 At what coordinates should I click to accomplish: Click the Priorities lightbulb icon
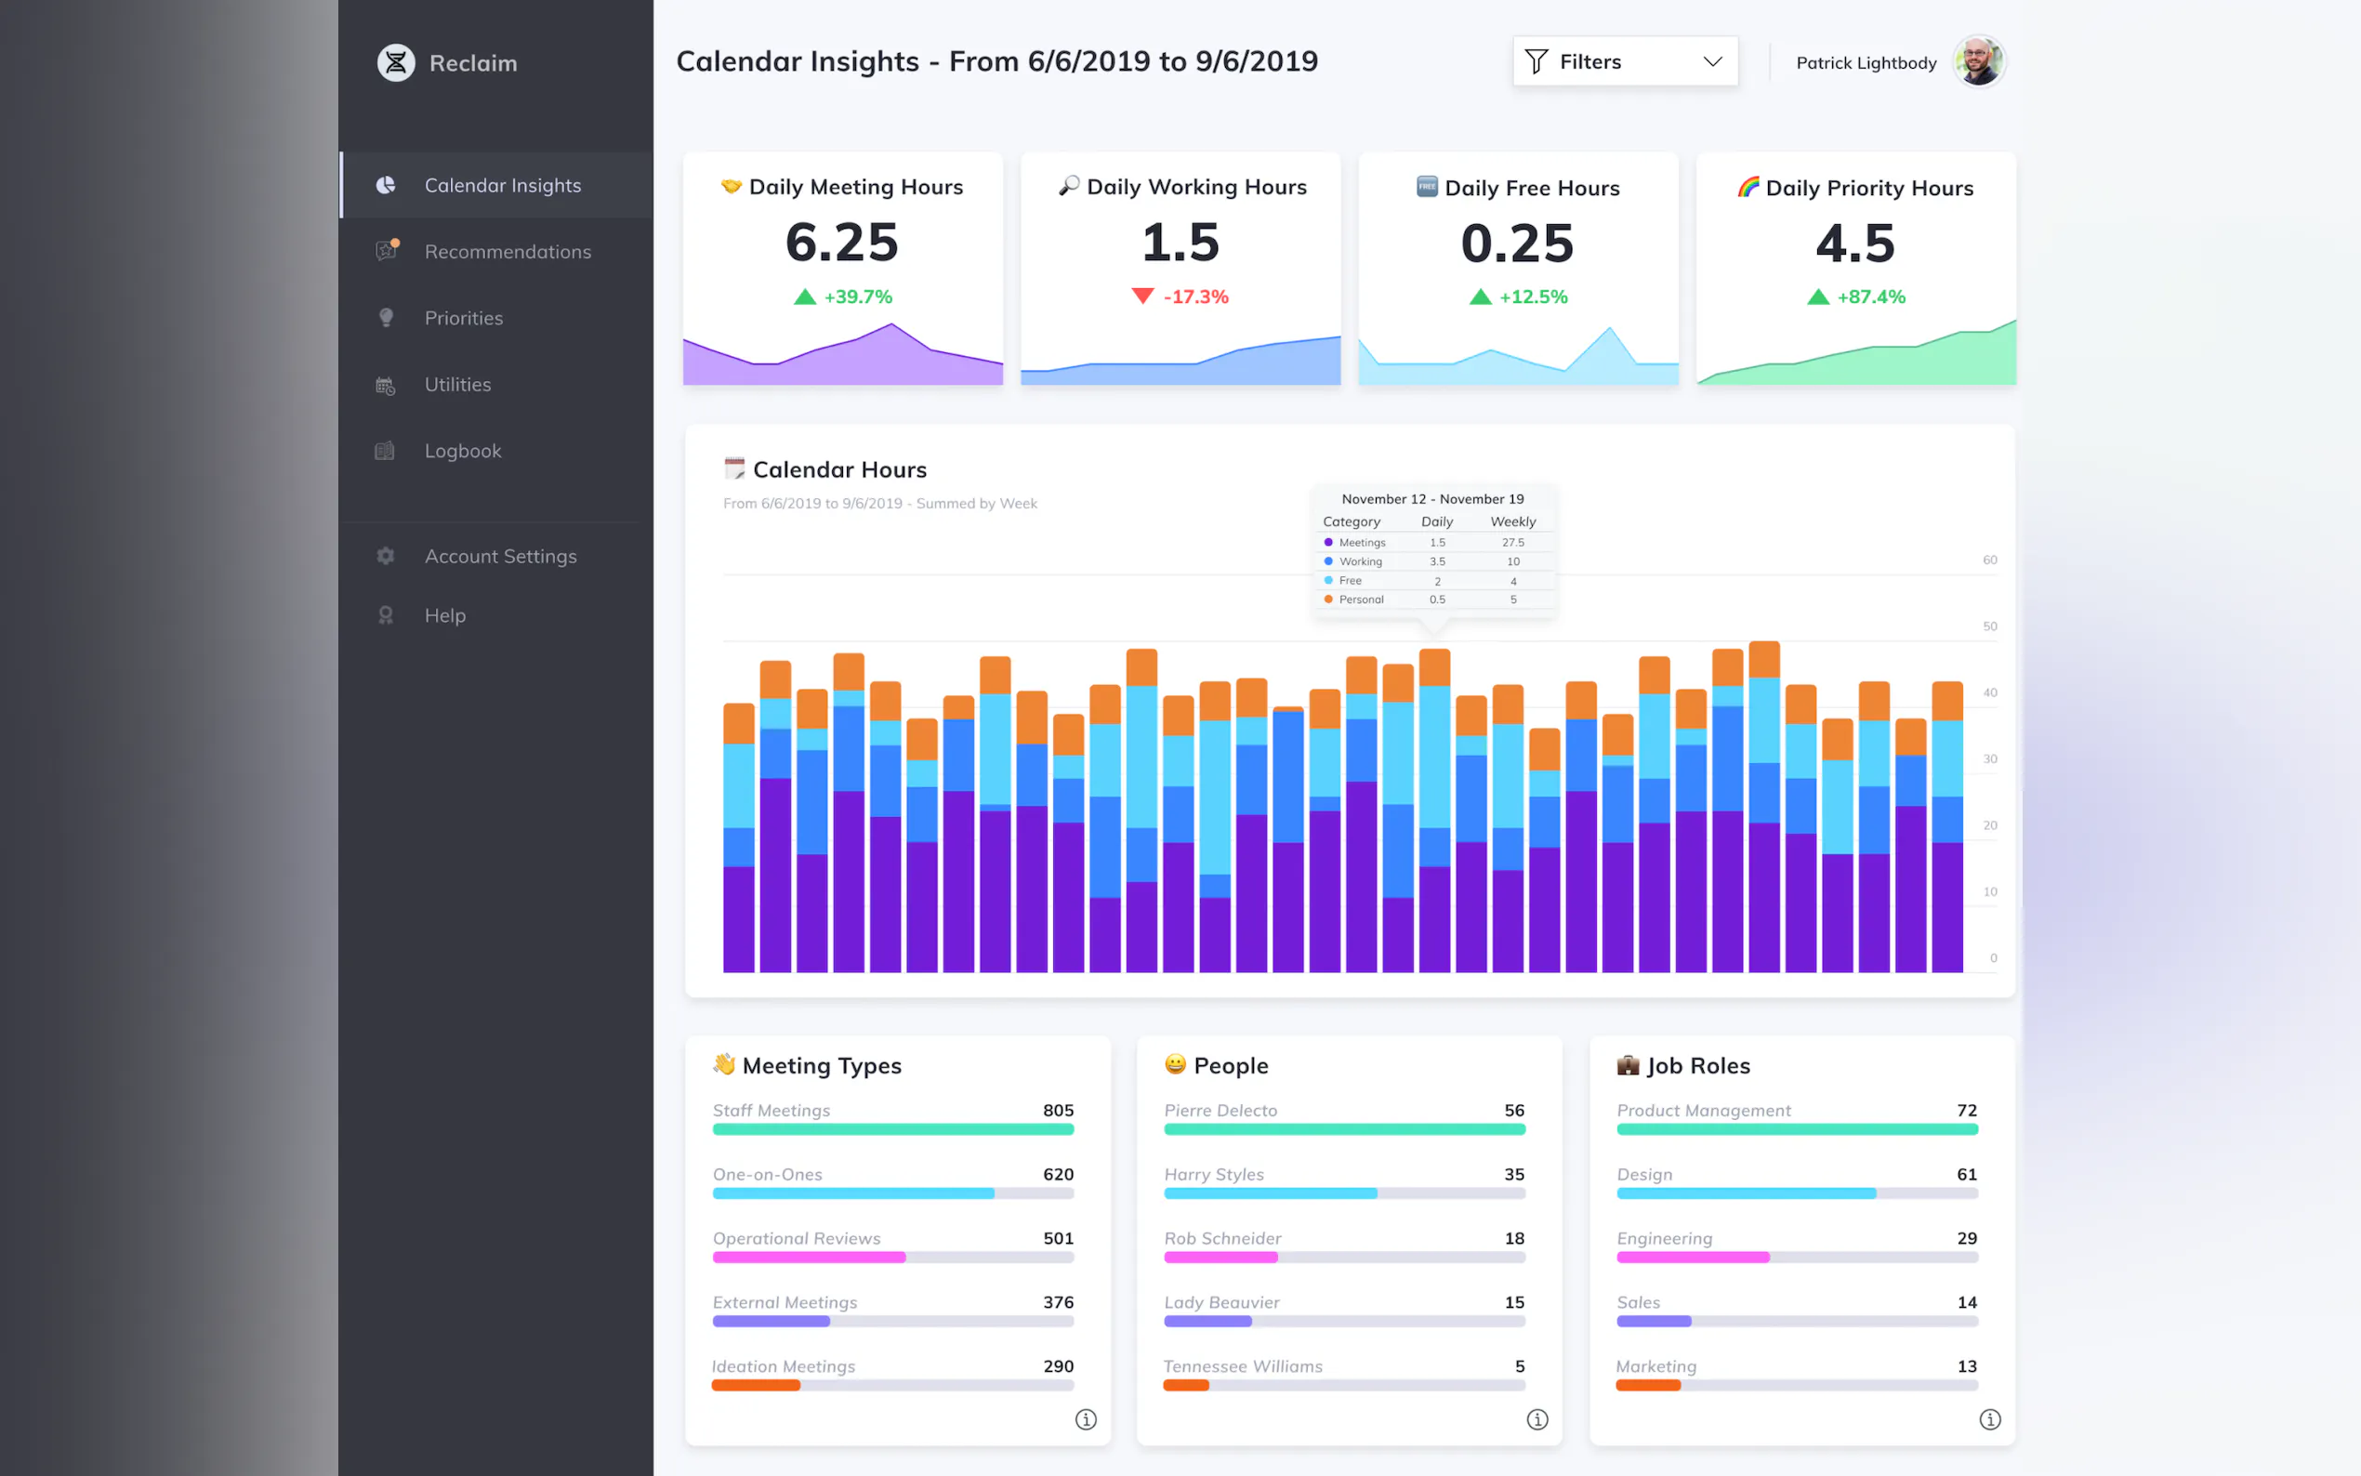tap(386, 318)
